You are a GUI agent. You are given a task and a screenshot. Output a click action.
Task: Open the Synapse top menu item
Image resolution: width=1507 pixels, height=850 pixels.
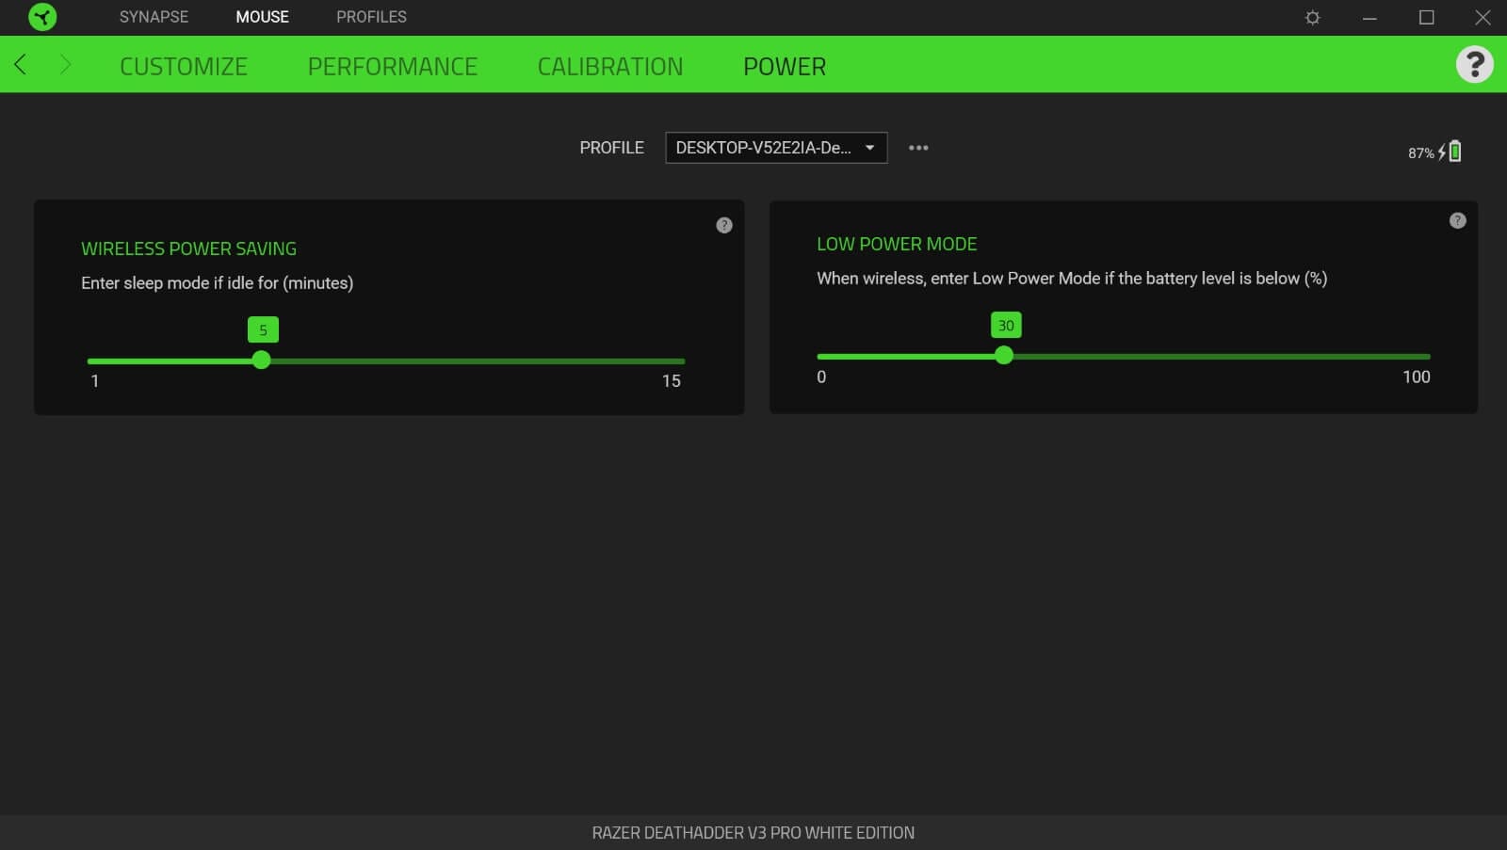(x=154, y=17)
